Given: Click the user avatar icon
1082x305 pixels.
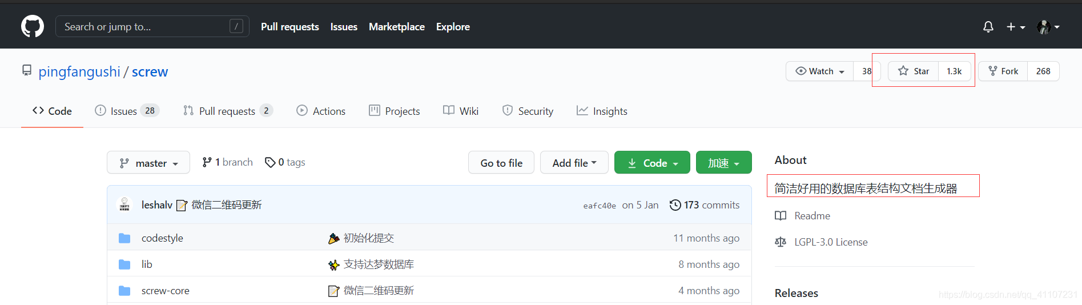Looking at the screenshot, I should (1044, 27).
